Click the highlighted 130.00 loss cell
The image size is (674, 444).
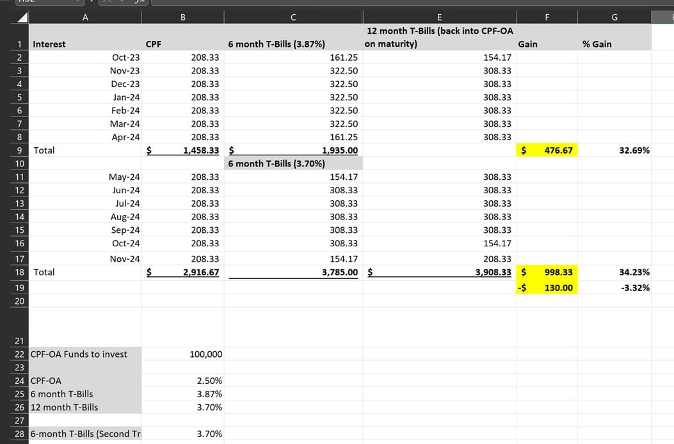pos(547,288)
